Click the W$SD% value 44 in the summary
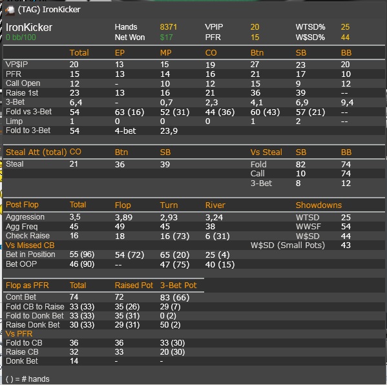This screenshot has height=385, width=387. (x=345, y=37)
